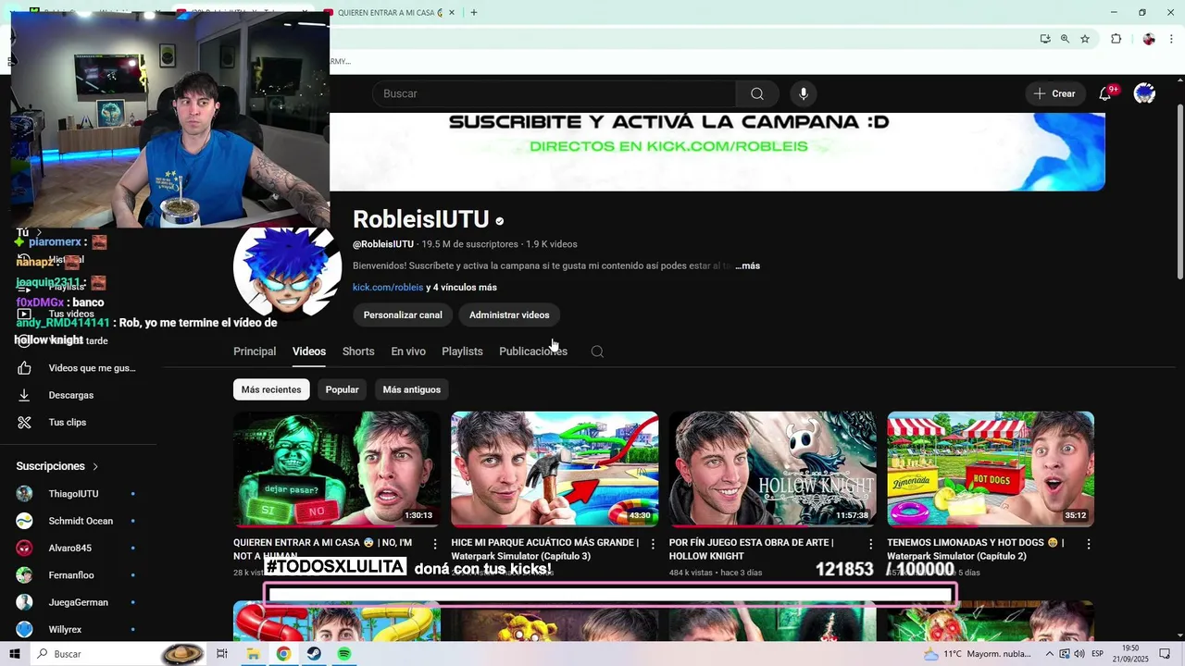The height and width of the screenshot is (666, 1185).
Task: Open a new Chrome tab with plus
Action: 474,13
